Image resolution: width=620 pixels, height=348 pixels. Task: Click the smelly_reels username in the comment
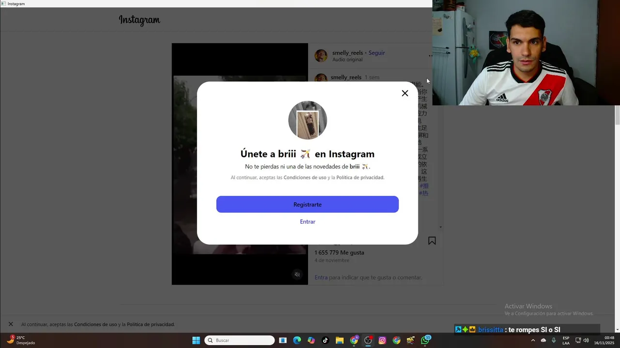tap(346, 77)
